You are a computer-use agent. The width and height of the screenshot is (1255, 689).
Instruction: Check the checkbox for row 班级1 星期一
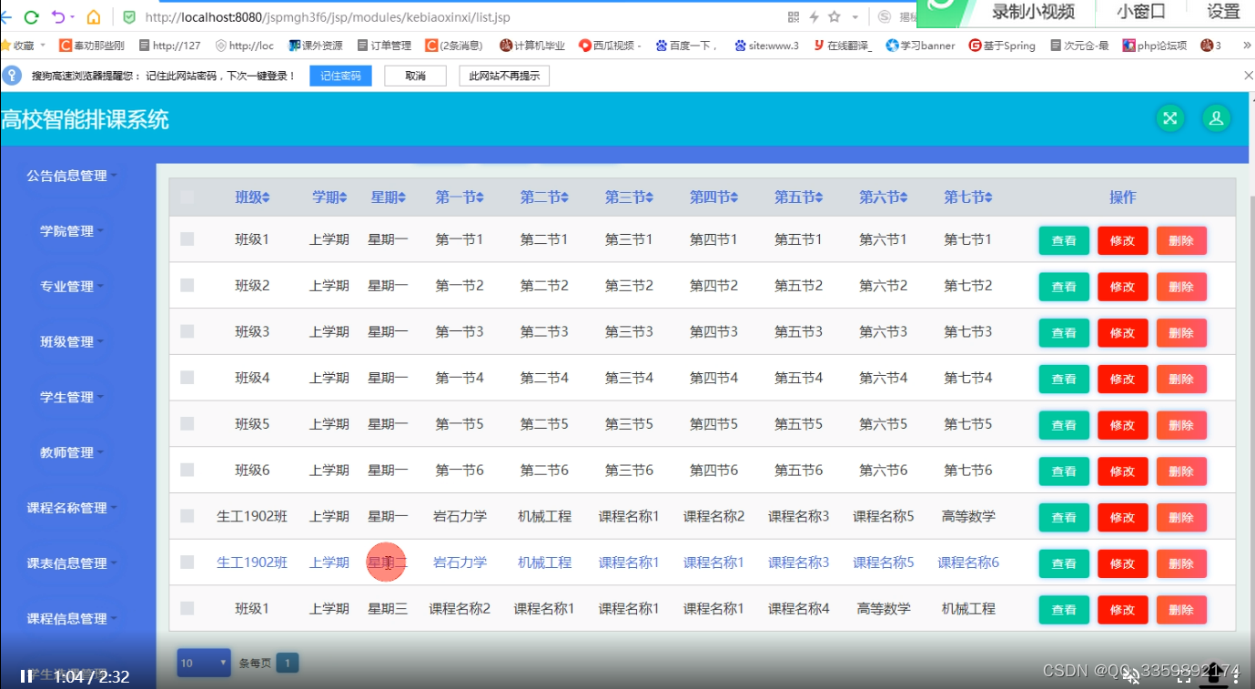(x=187, y=239)
